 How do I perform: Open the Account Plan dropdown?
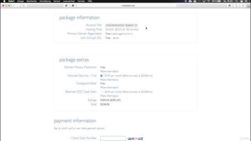(x=121, y=25)
